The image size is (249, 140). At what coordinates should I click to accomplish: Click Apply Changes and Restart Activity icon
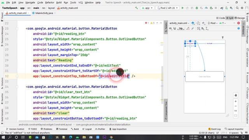(x=187, y=8)
